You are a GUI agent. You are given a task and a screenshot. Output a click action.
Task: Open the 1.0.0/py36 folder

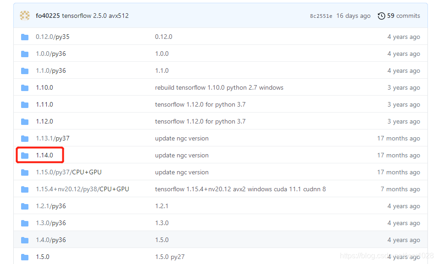51,54
